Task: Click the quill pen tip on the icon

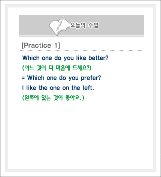Action: tap(57, 29)
